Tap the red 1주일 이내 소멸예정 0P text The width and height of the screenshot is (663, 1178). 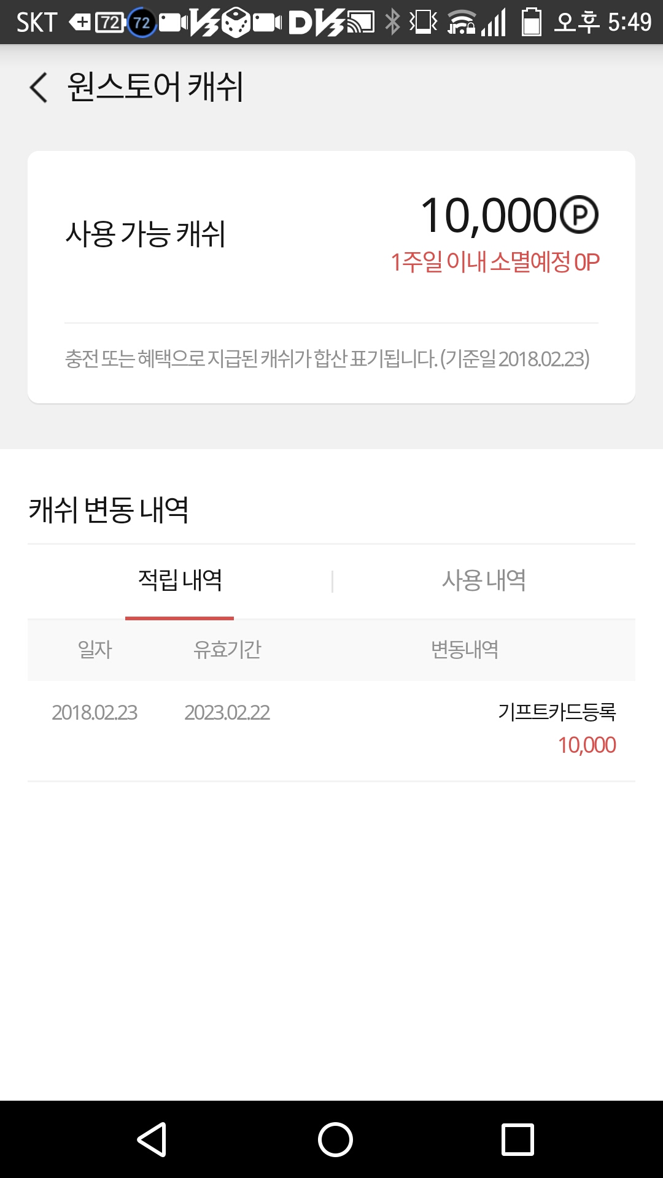coord(495,263)
